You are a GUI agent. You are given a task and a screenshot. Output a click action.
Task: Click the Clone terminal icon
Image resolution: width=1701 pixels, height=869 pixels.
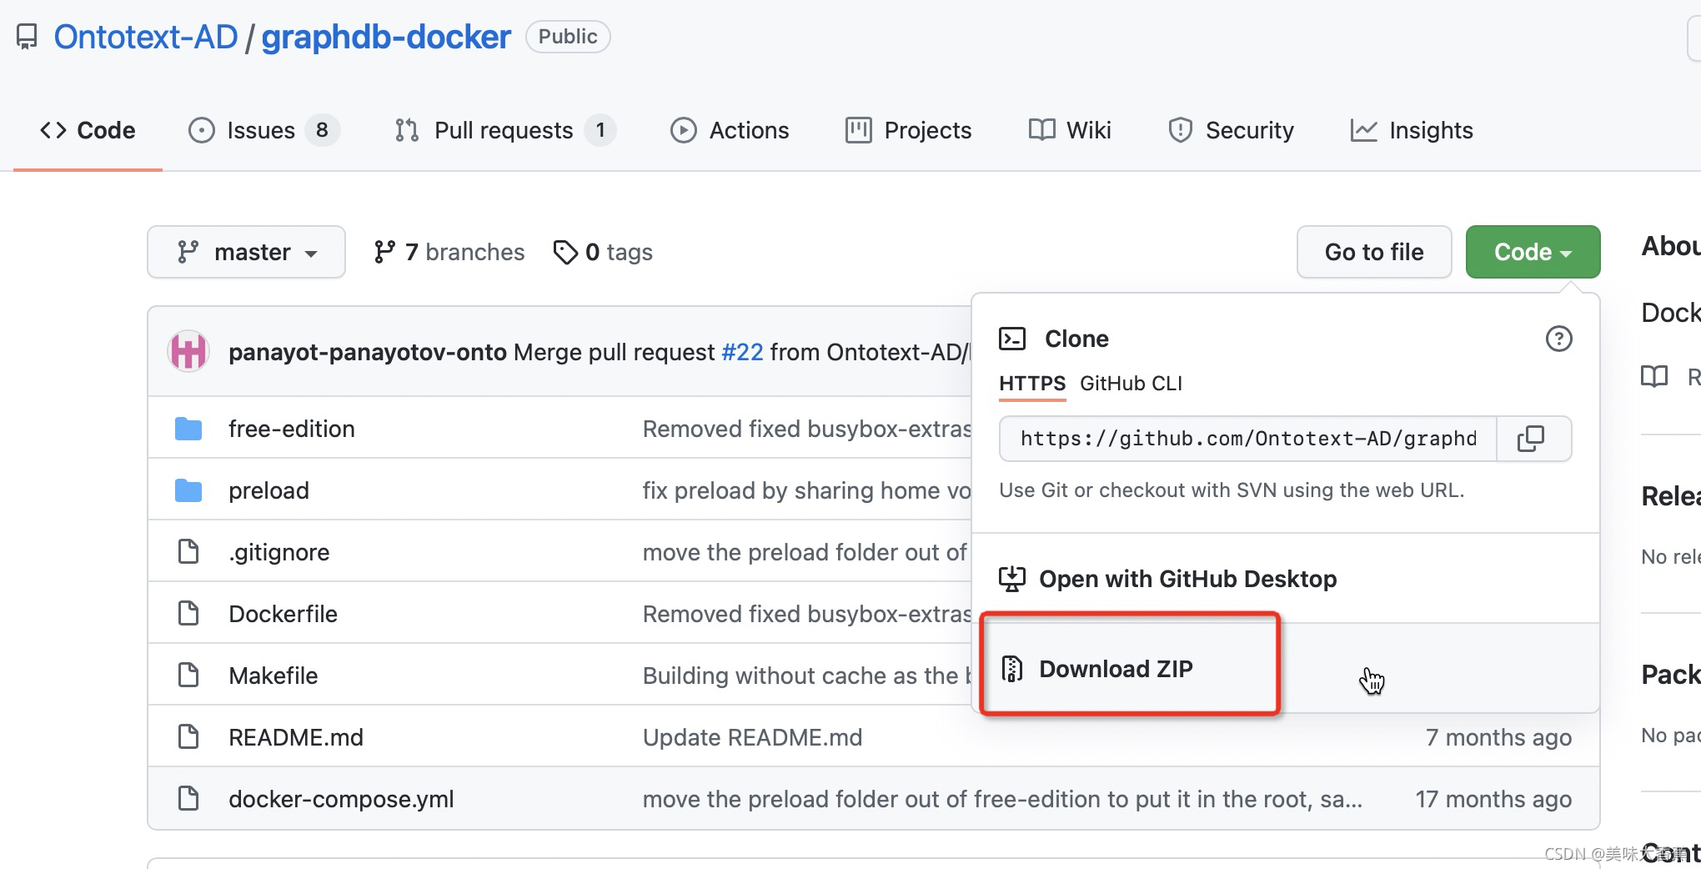pos(1012,339)
